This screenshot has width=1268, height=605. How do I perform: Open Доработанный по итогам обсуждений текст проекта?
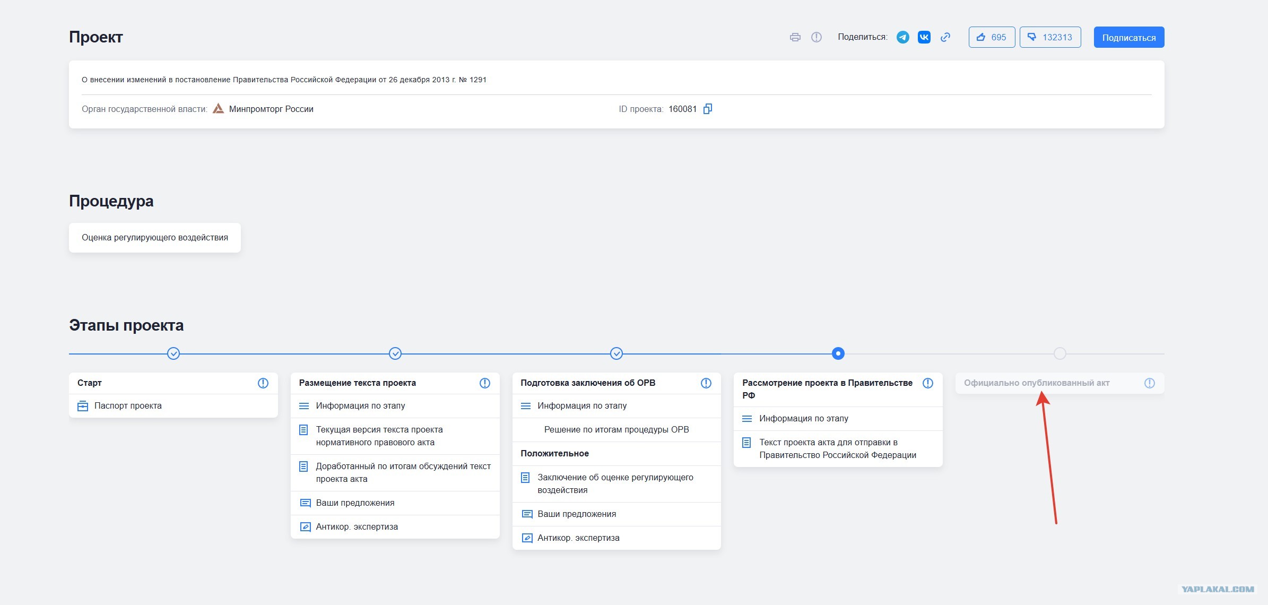[x=395, y=473]
